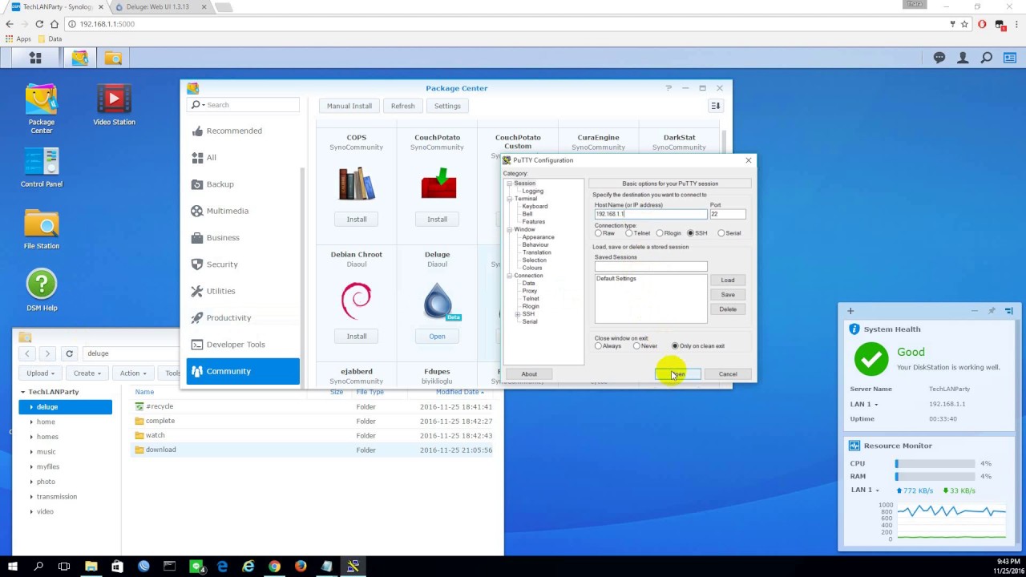The width and height of the screenshot is (1026, 577).
Task: Open Chrome from the Windows taskbar
Action: 275,567
